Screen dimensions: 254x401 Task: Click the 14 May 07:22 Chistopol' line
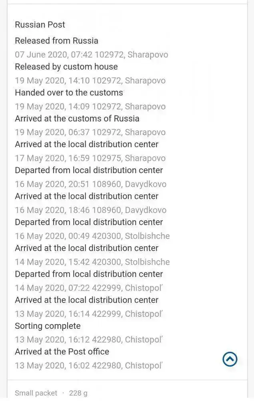coord(89,288)
